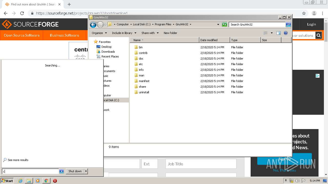Open the Organize dropdown menu
328x184 pixels.
click(99, 33)
